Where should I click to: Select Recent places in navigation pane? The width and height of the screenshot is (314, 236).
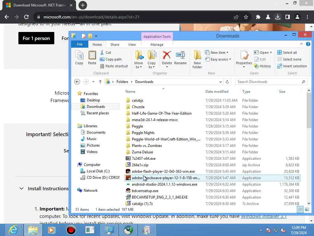[x=94, y=113]
